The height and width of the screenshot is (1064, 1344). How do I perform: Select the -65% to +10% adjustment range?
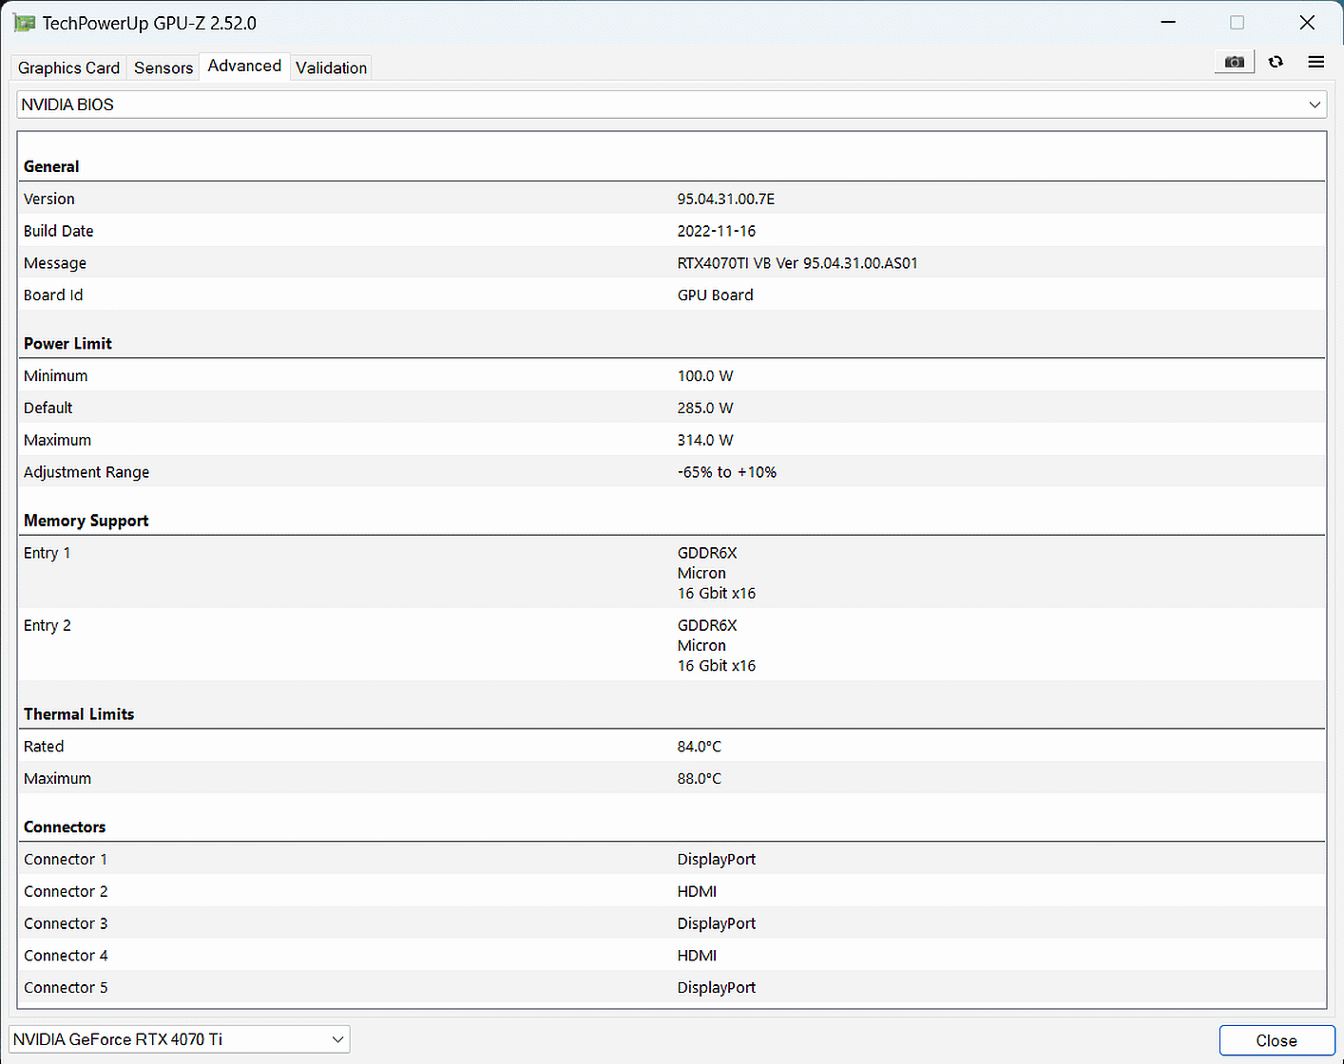[x=727, y=472]
